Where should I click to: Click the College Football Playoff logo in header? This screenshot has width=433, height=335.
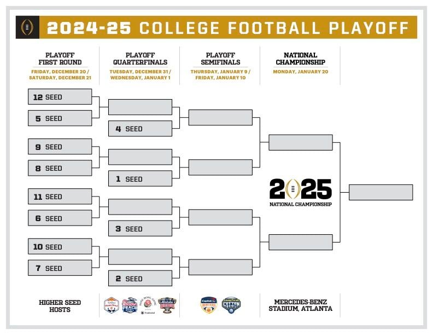tap(27, 27)
